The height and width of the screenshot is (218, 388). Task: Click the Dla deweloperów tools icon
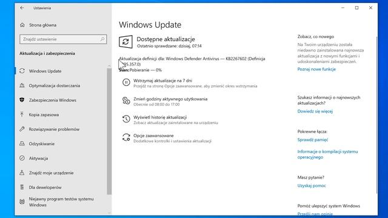22,187
